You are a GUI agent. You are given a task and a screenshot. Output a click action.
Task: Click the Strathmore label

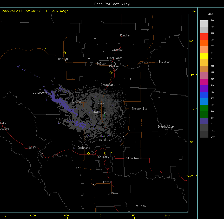pyautogui.click(x=134, y=158)
